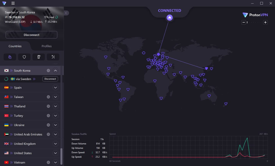The height and width of the screenshot is (166, 275).
Task: Click the globe icon beside Taiwan
Action: [48, 97]
